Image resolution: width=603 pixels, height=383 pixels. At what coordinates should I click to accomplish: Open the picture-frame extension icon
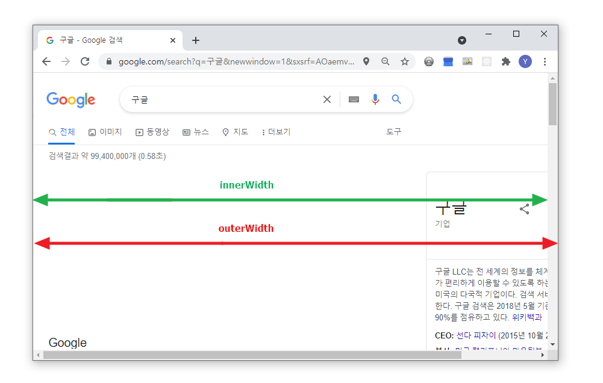pos(467,61)
